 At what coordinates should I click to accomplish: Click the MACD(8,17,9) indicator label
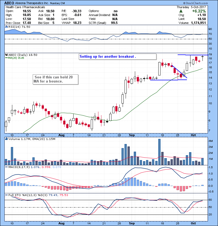coord(19,167)
